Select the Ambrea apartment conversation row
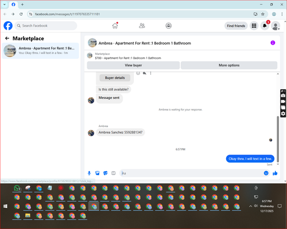Screen dimensions: 287x229 (x=40, y=51)
